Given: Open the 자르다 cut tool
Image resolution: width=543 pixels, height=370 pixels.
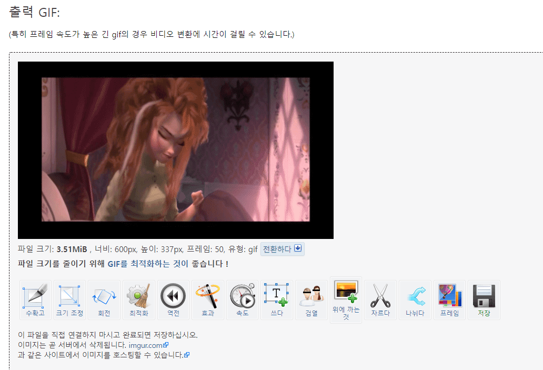Looking at the screenshot, I should pyautogui.click(x=380, y=299).
